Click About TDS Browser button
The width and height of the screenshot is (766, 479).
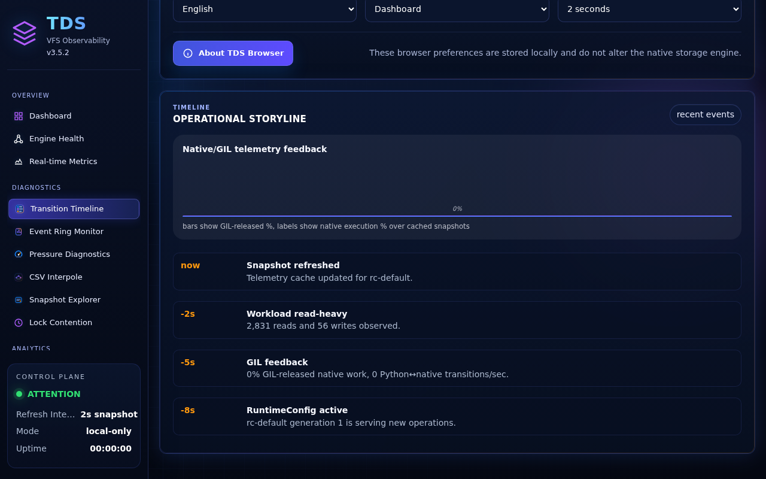233,53
